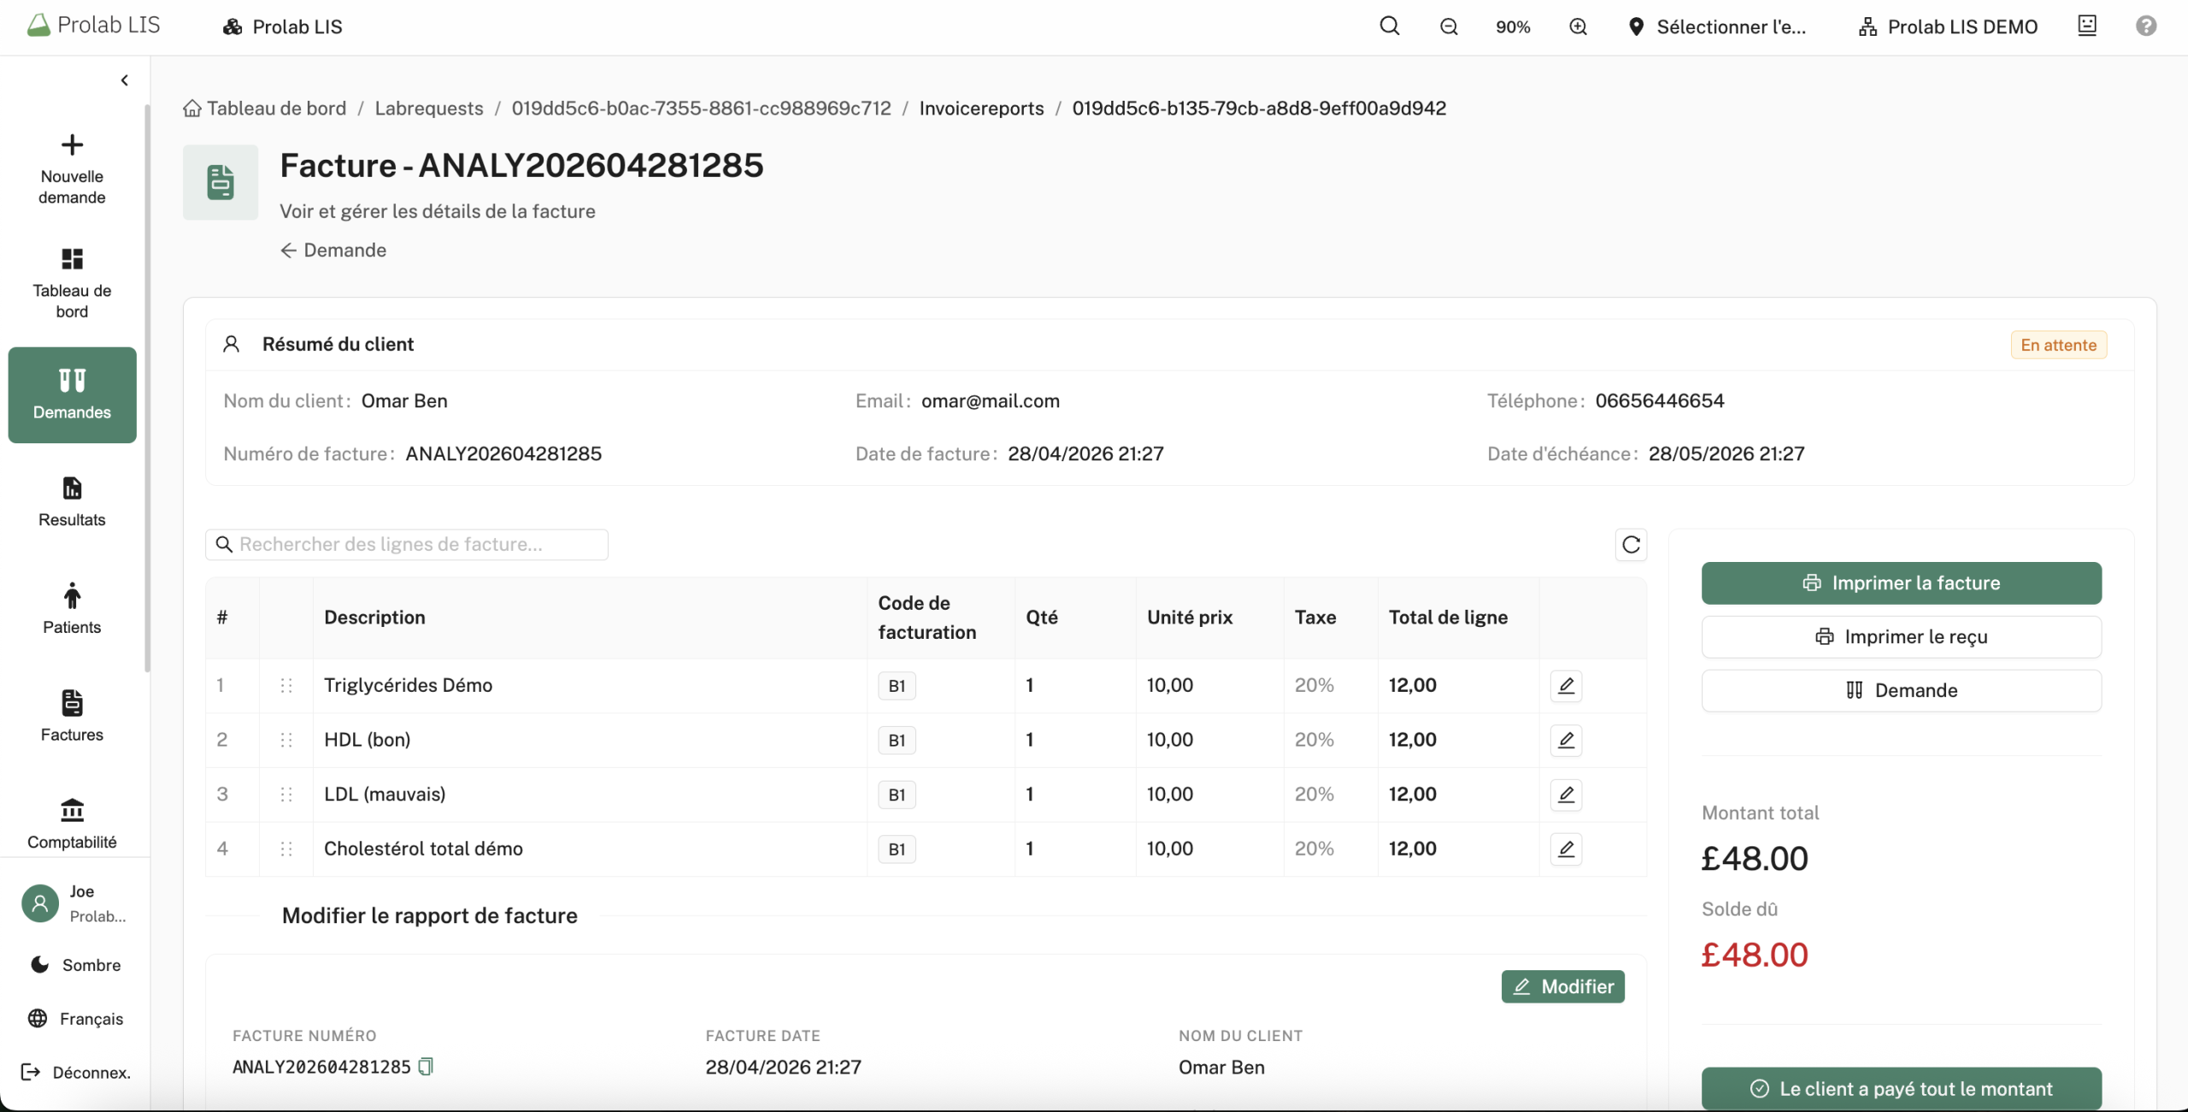Screen dimensions: 2188x1112
Task: Click the Solde dû amount £48.00
Action: [1754, 955]
